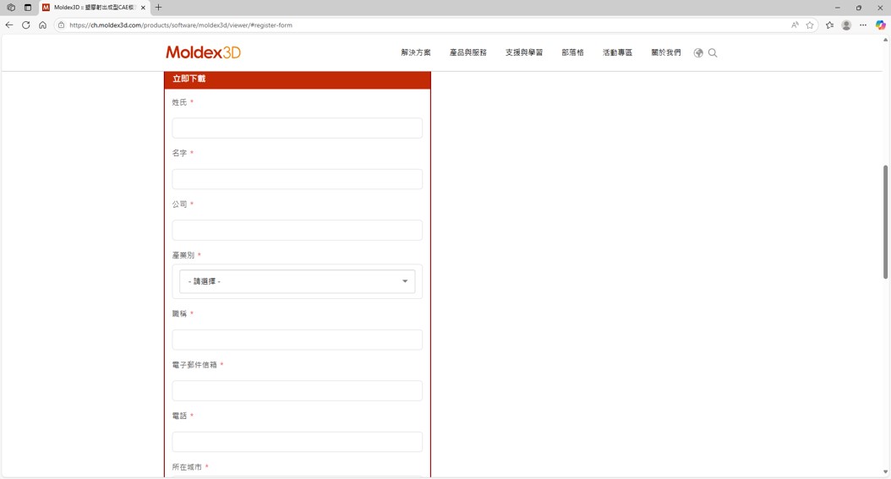The image size is (891, 479).
Task: Open site search magnifier
Action: pyautogui.click(x=713, y=52)
